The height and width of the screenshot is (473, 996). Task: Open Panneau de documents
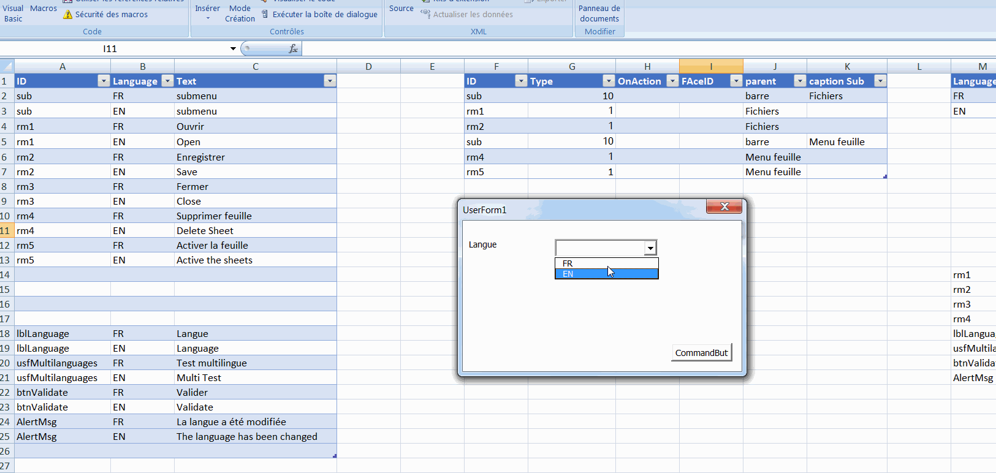pos(599,13)
